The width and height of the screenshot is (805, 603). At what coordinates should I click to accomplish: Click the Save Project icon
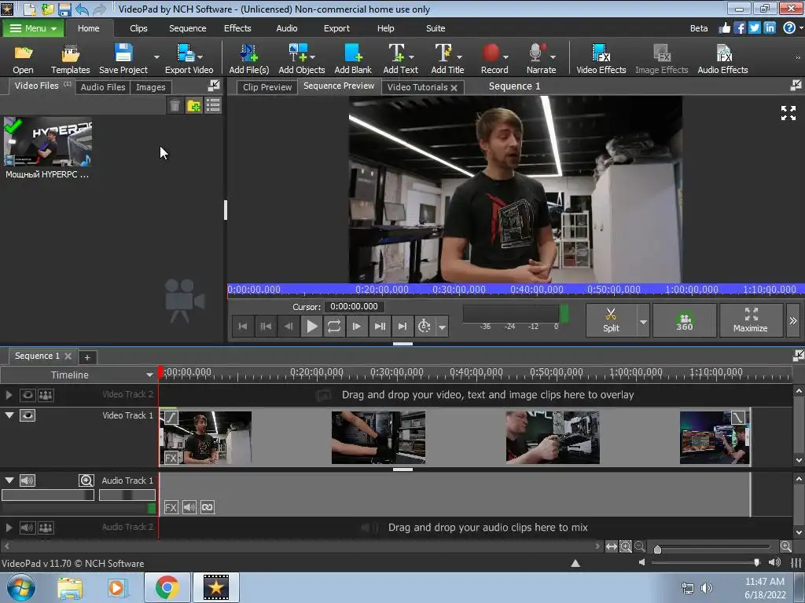123,59
